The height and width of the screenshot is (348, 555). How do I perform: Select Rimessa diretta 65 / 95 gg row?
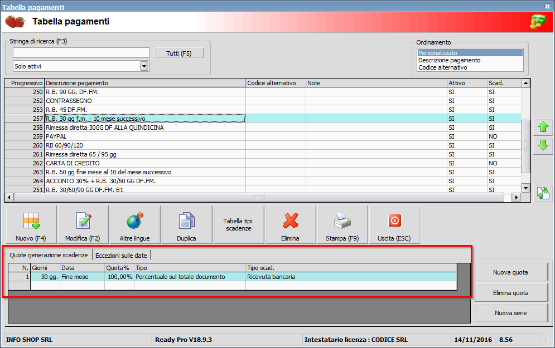click(x=263, y=154)
